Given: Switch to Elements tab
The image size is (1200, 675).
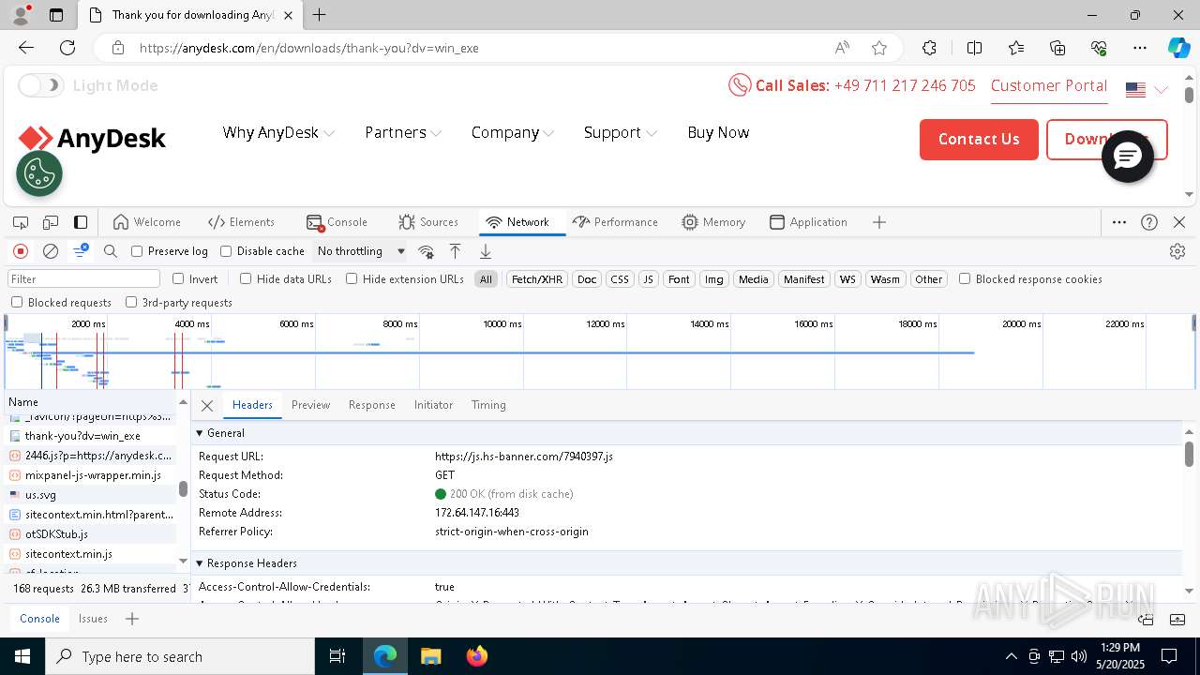Looking at the screenshot, I should [x=241, y=222].
